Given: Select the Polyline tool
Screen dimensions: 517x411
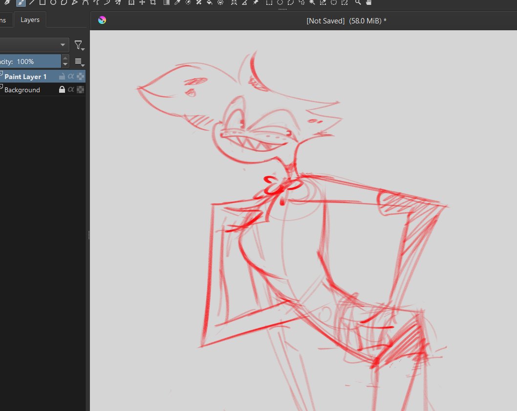Looking at the screenshot, I should 74,2.
